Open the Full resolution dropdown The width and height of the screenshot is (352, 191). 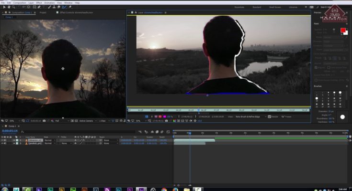pos(62,121)
